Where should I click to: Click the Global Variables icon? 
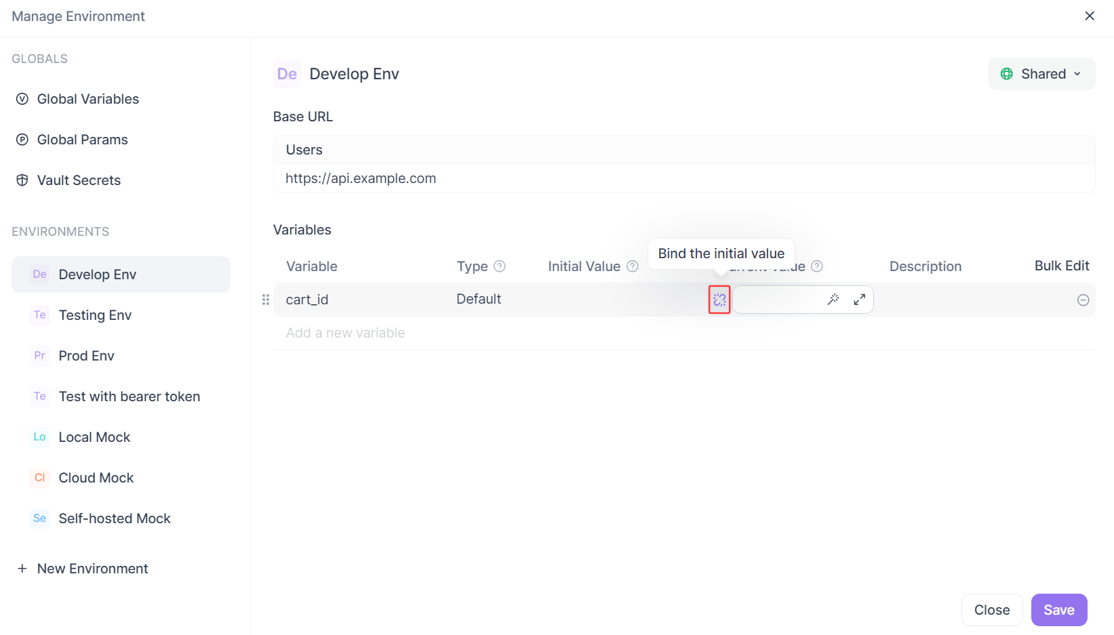point(22,99)
